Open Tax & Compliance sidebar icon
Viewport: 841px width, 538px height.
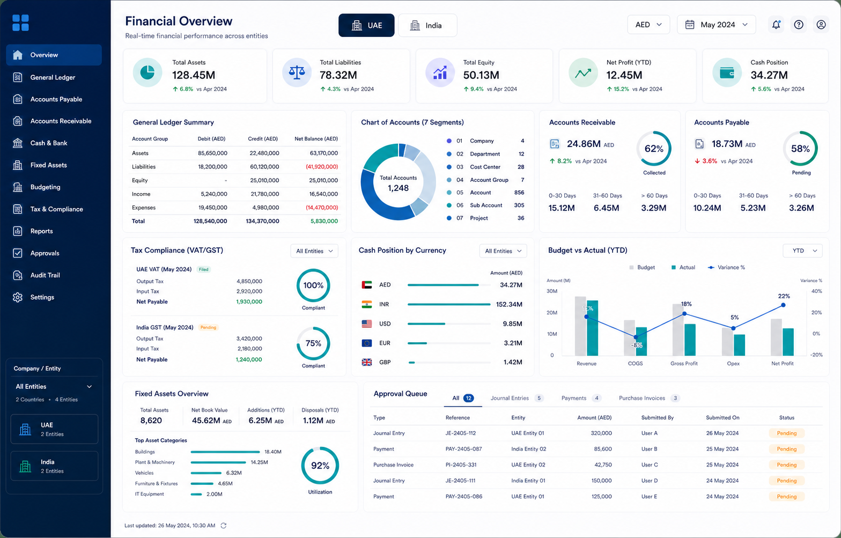tap(18, 209)
